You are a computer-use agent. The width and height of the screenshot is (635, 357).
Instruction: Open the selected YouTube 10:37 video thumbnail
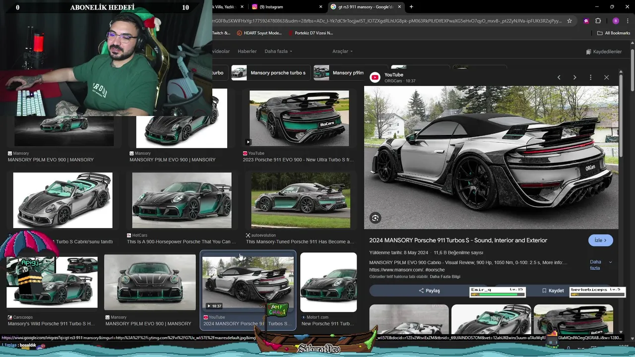point(248,283)
